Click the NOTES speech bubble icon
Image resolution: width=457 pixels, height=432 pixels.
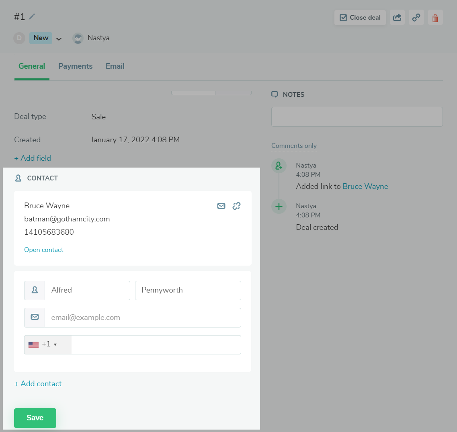pyautogui.click(x=275, y=94)
